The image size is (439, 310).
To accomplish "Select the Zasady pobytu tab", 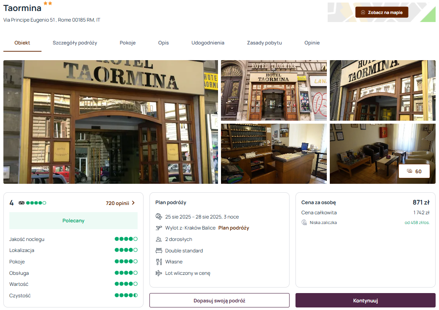I will [x=264, y=43].
